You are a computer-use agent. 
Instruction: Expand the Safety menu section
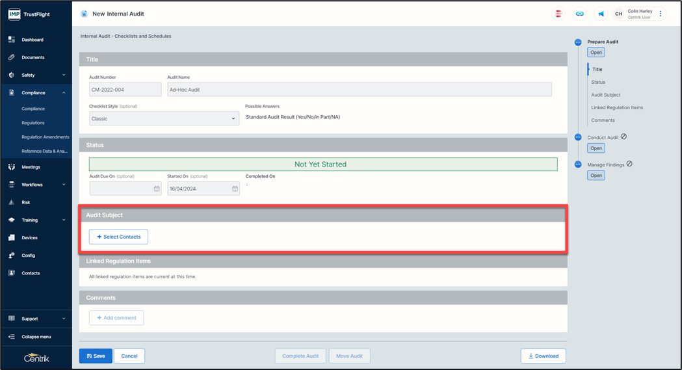coord(64,75)
